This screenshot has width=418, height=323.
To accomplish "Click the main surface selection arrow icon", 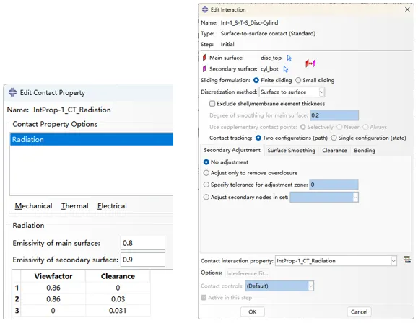I will point(289,58).
